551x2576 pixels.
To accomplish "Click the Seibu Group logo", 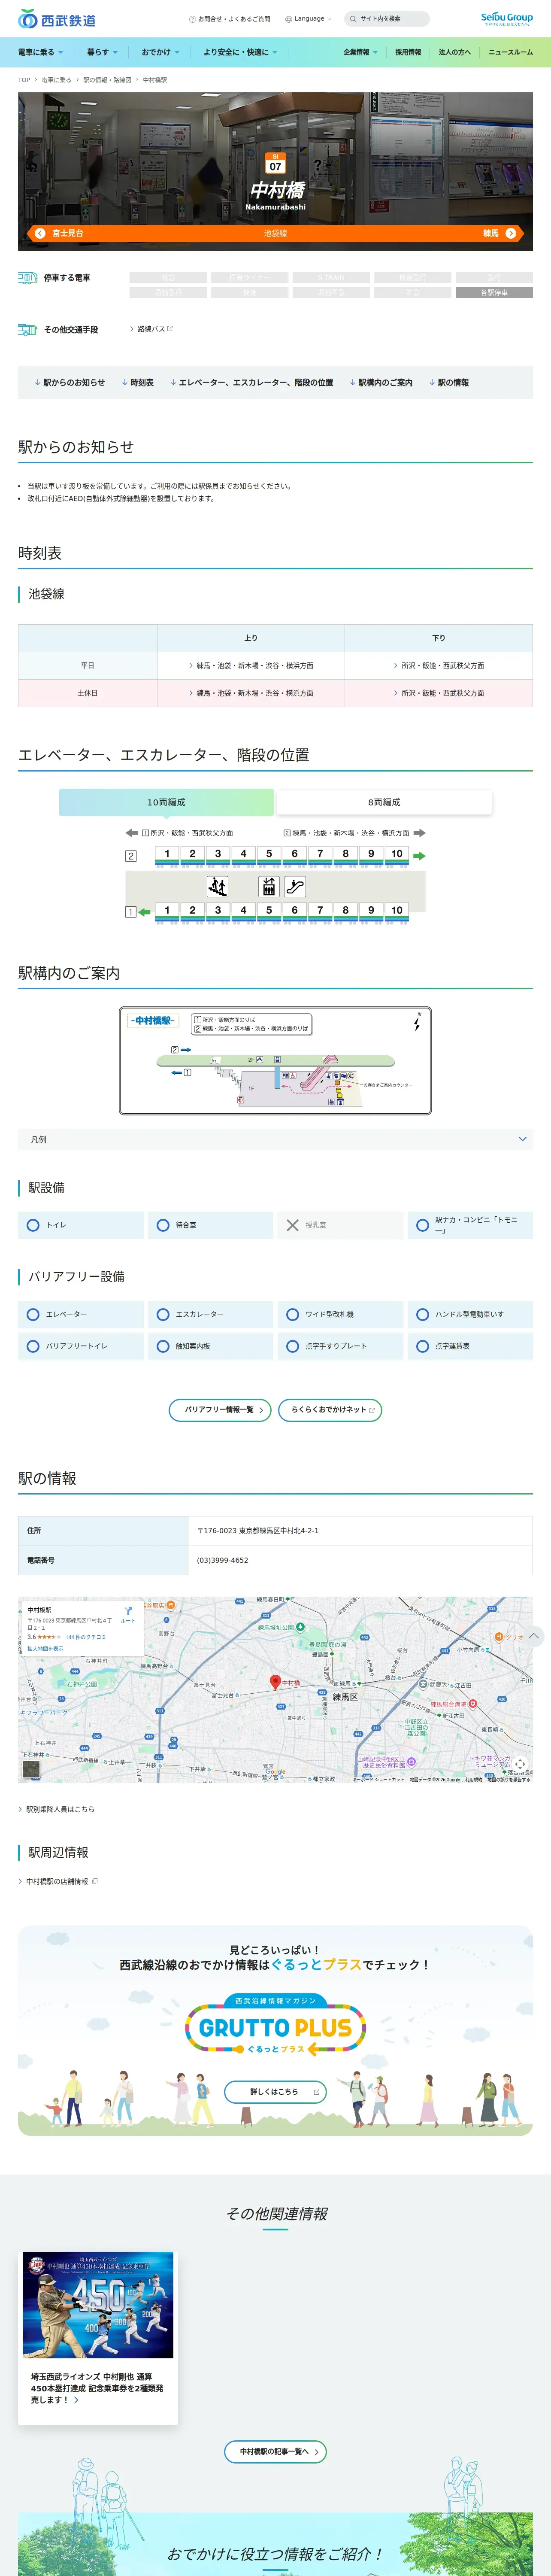I will click(x=506, y=18).
